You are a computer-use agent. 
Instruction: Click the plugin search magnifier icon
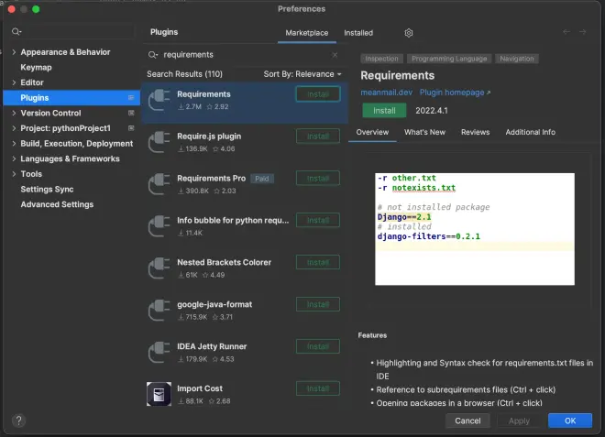153,55
